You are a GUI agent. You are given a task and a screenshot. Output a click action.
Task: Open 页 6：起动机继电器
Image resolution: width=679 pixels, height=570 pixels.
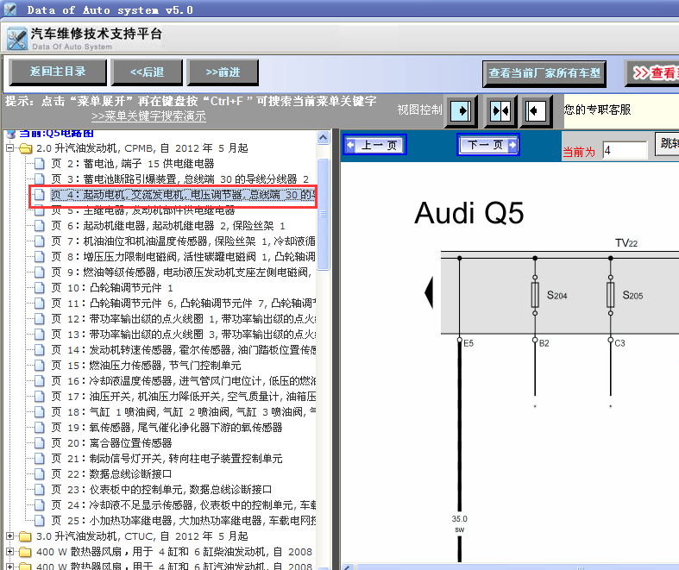click(168, 225)
